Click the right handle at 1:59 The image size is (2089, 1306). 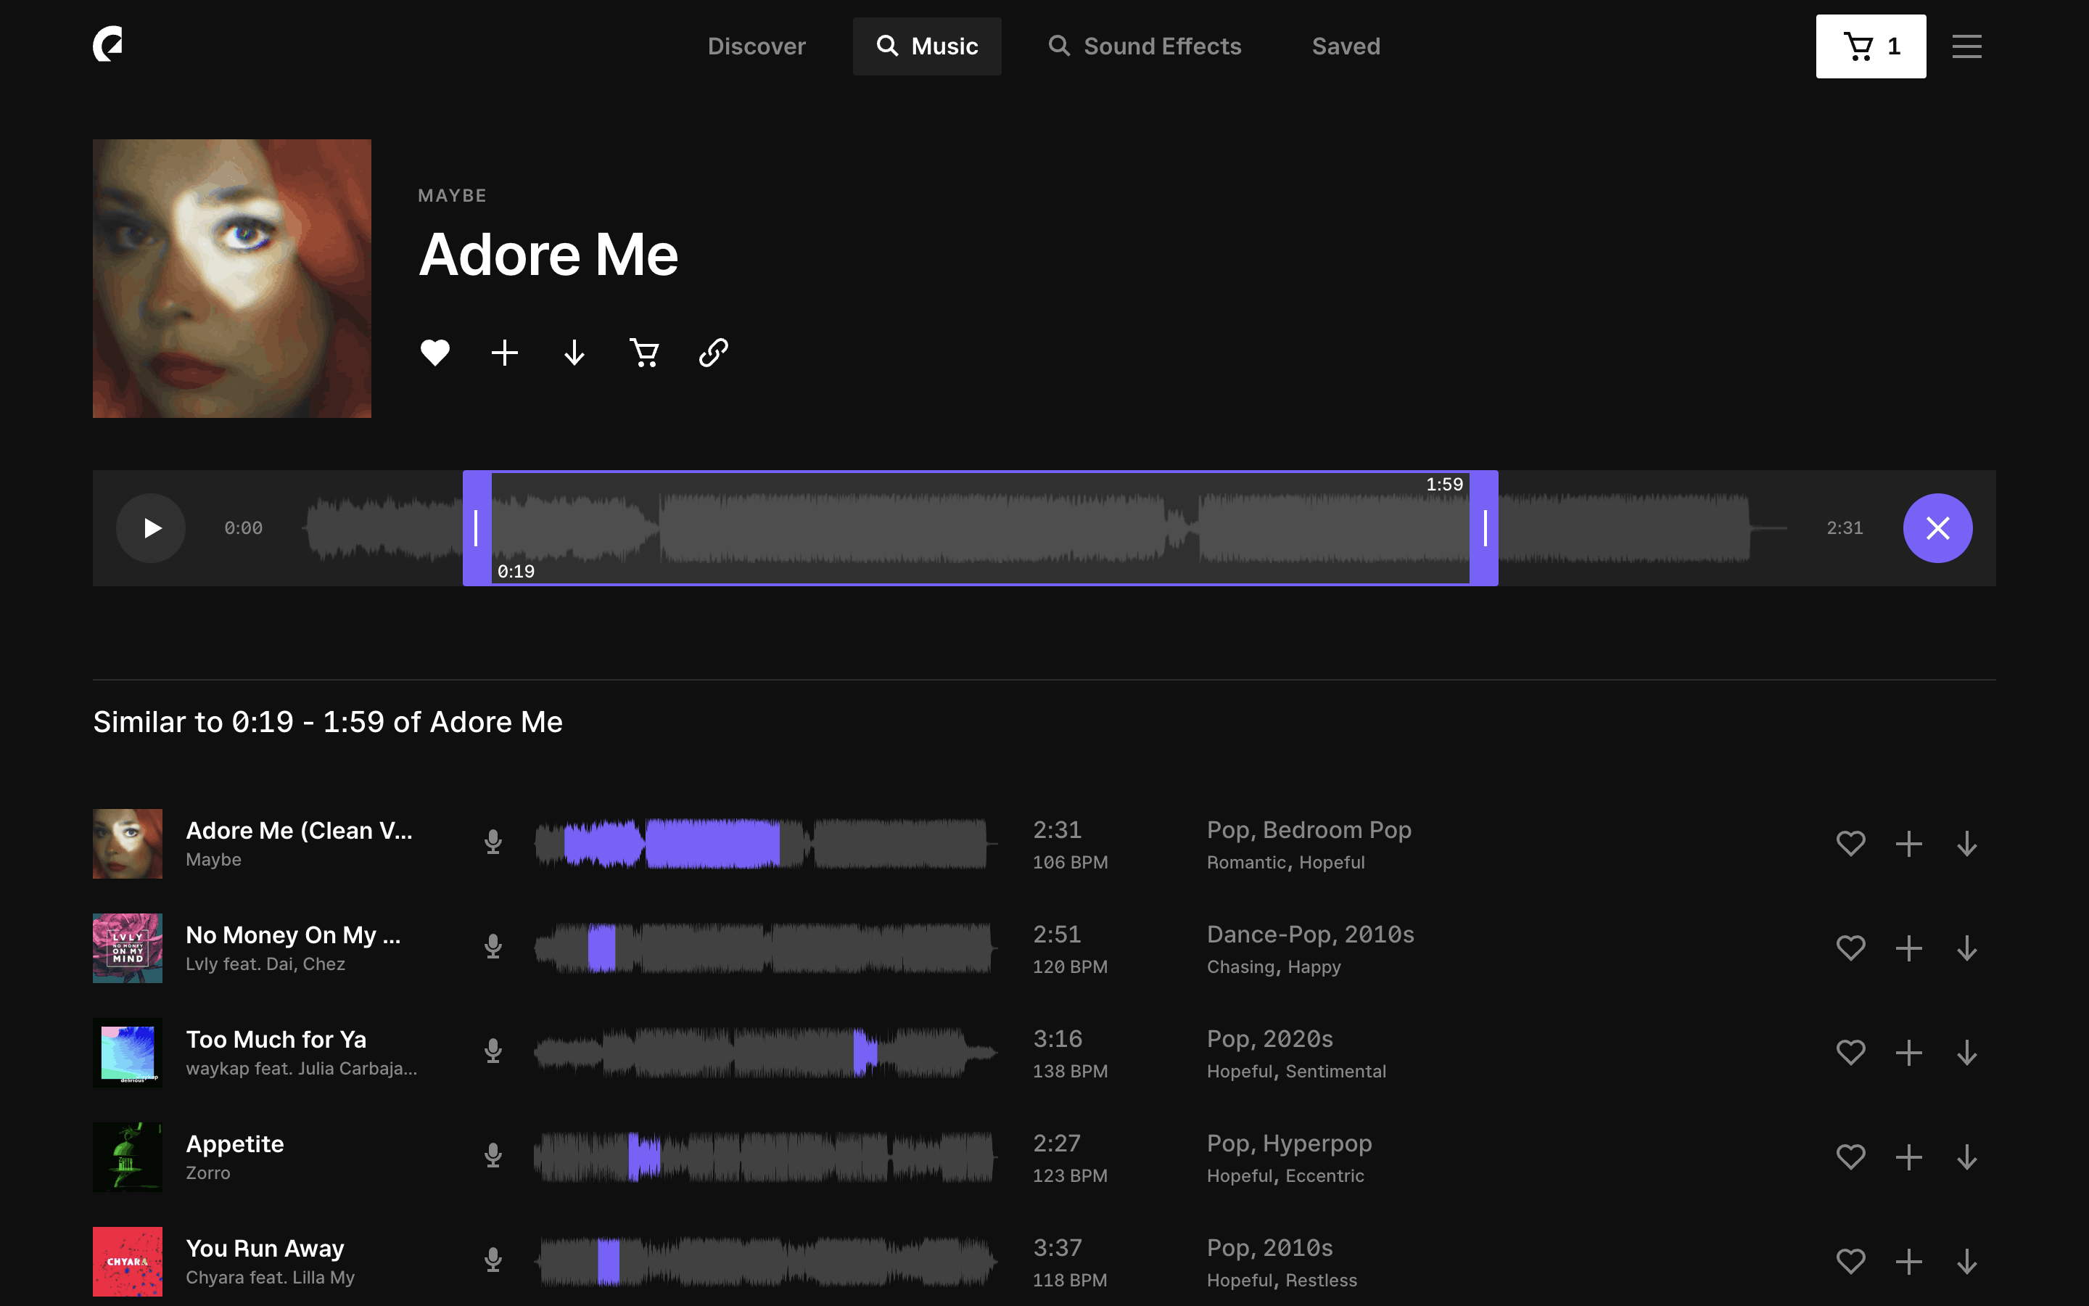click(1484, 527)
